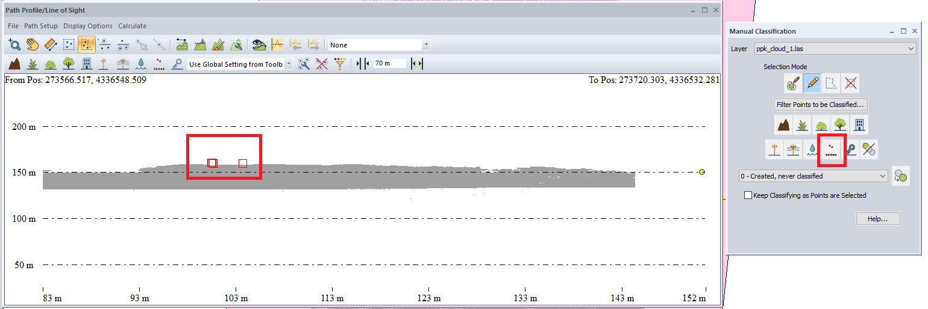The width and height of the screenshot is (928, 309).
Task: Classify as noise points in toolbar
Action: tap(159, 64)
